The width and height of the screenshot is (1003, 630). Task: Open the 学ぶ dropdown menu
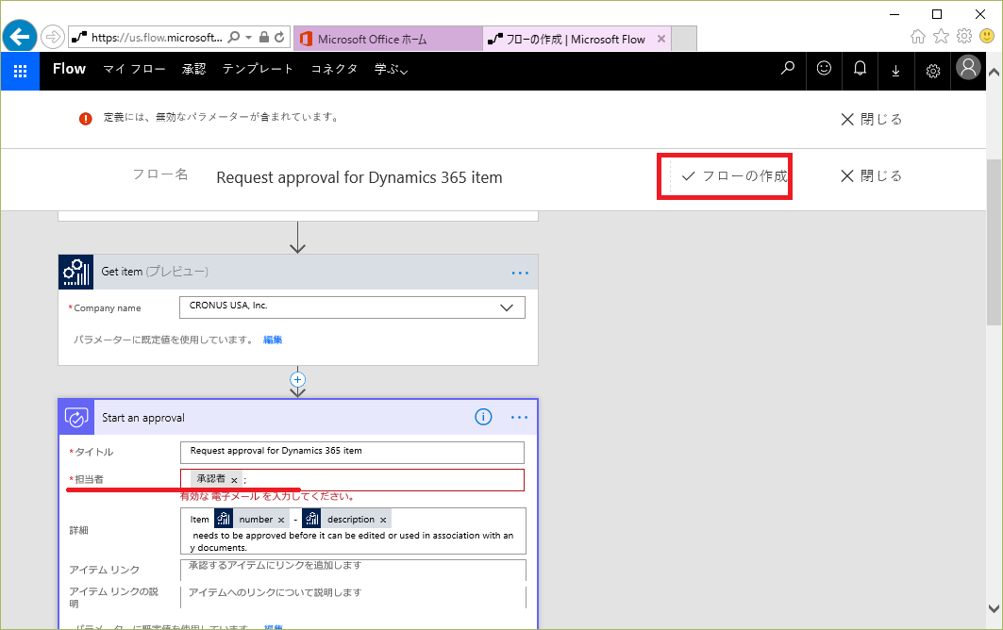[391, 69]
